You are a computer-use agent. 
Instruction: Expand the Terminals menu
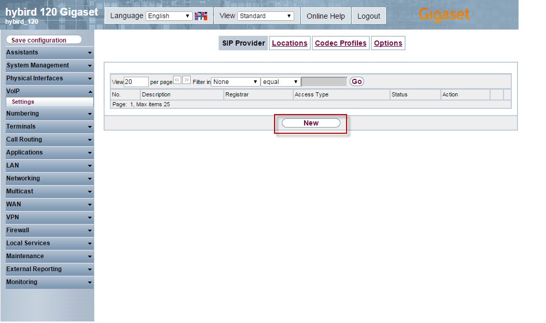(x=49, y=127)
